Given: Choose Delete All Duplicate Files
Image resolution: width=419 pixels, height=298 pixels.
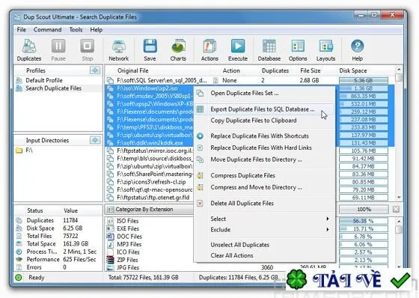Looking at the screenshot, I should 265,204.
